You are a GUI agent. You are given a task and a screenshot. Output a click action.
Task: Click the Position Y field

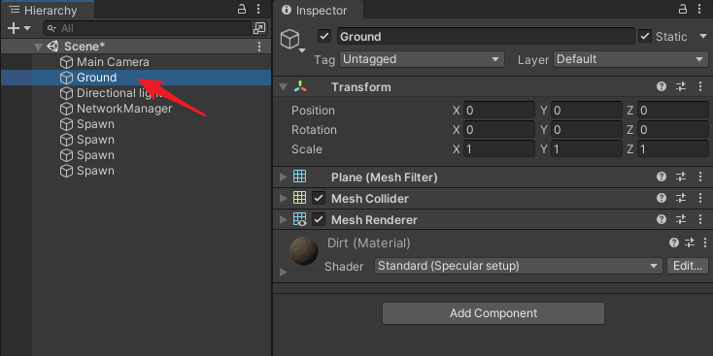[x=586, y=111]
